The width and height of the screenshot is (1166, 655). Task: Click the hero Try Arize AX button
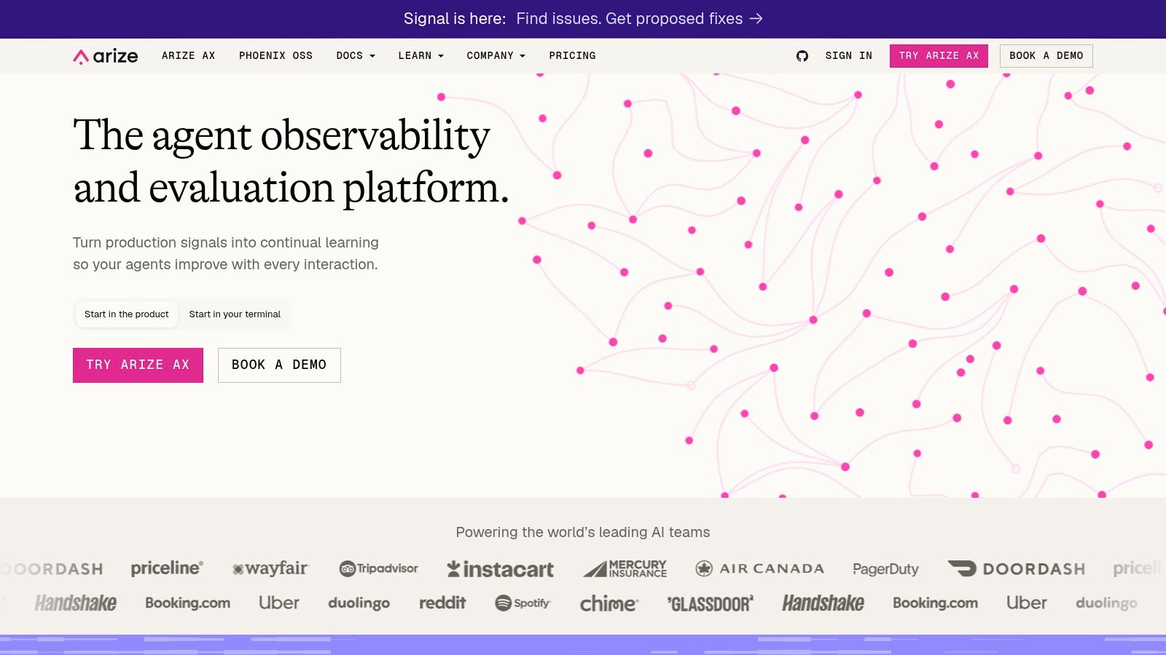tap(138, 365)
